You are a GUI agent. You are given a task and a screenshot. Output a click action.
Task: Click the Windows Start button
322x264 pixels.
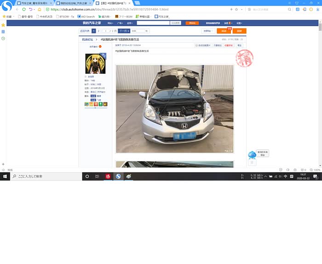click(x=4, y=176)
